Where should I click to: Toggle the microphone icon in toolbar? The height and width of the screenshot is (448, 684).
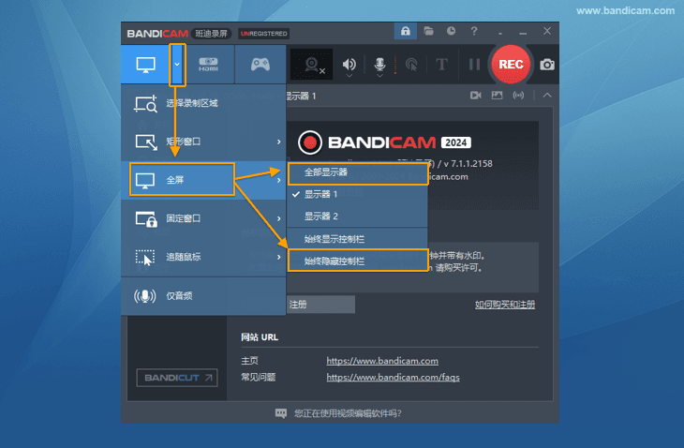click(380, 64)
